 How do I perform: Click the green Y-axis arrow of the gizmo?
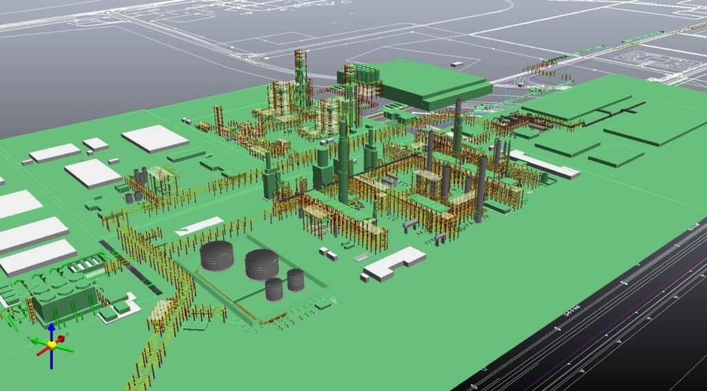click(35, 341)
